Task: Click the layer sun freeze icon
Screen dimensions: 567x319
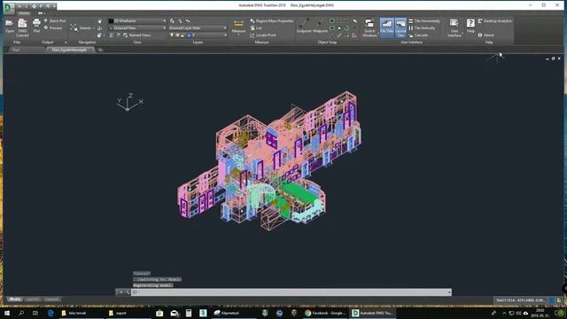Action: tap(177, 35)
